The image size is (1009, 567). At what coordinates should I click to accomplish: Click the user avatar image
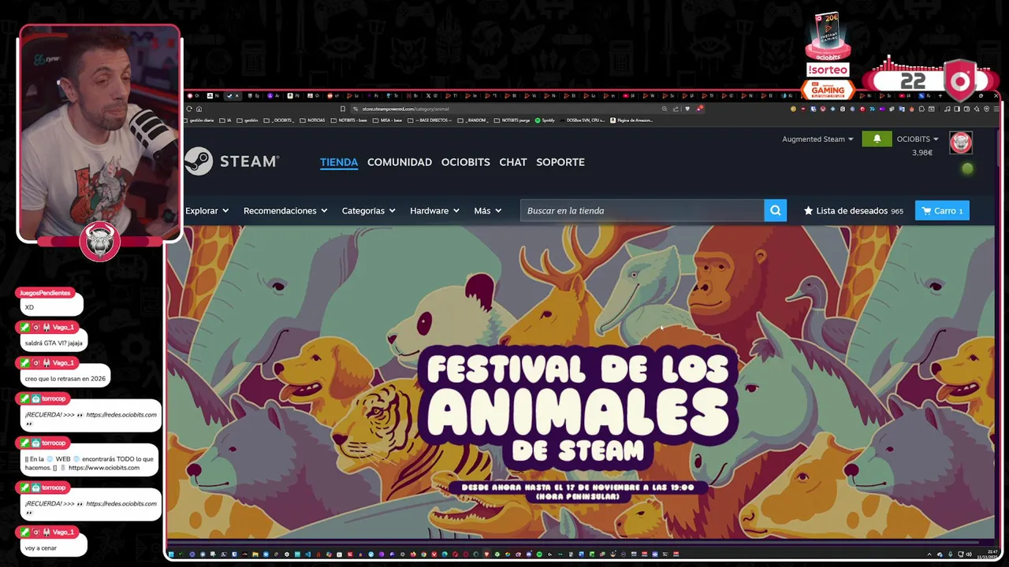click(960, 143)
